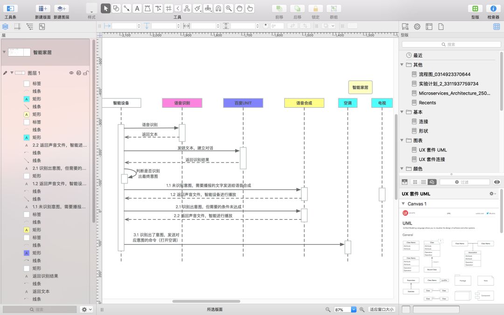Select the hand pan tool

239,9
